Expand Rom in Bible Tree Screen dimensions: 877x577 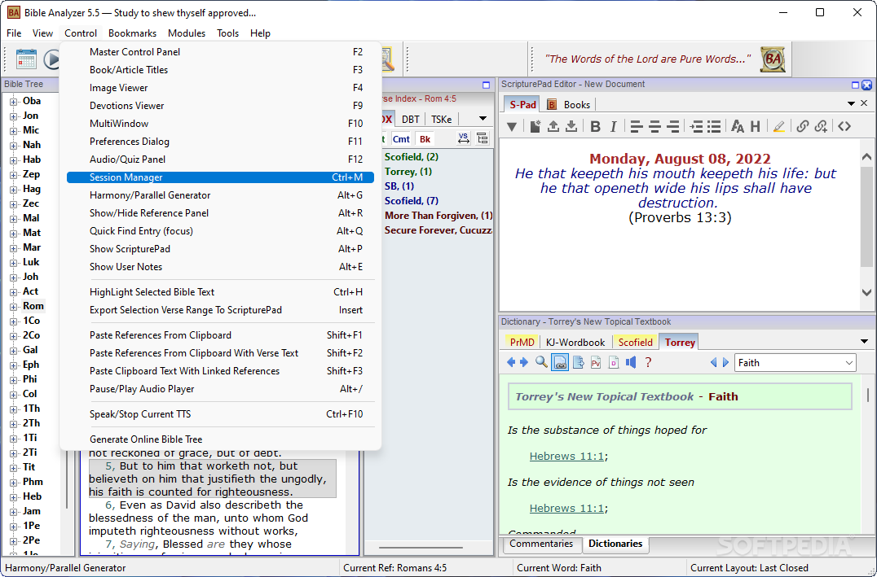point(13,307)
